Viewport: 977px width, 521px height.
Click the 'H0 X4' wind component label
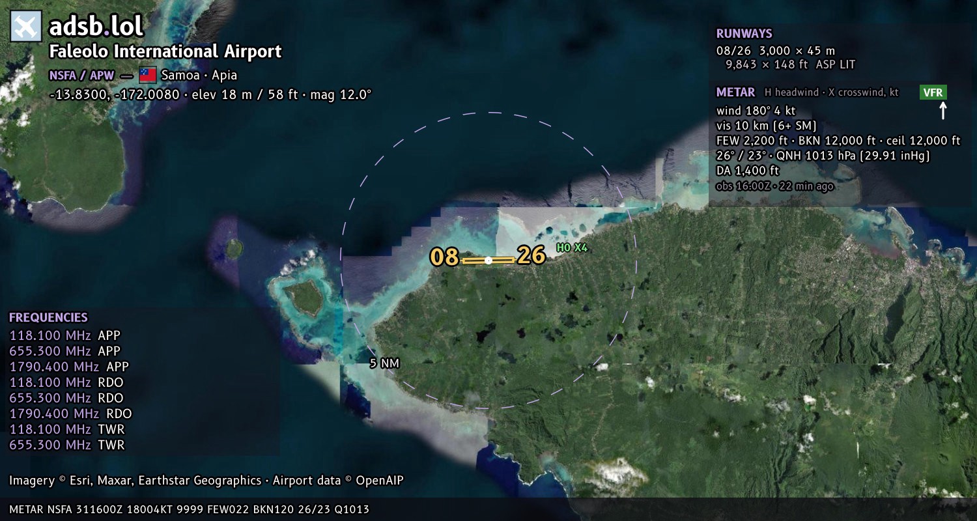pos(572,247)
